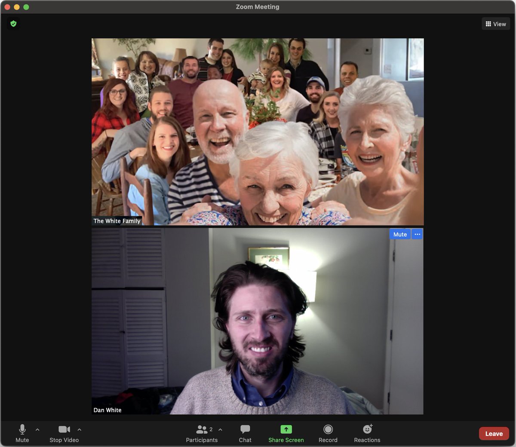The image size is (516, 447).
Task: Stop Video with the camera icon
Action: (64, 433)
